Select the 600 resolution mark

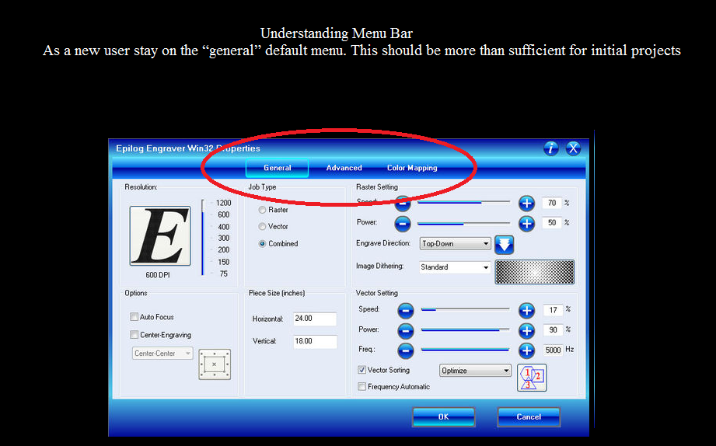(x=223, y=214)
